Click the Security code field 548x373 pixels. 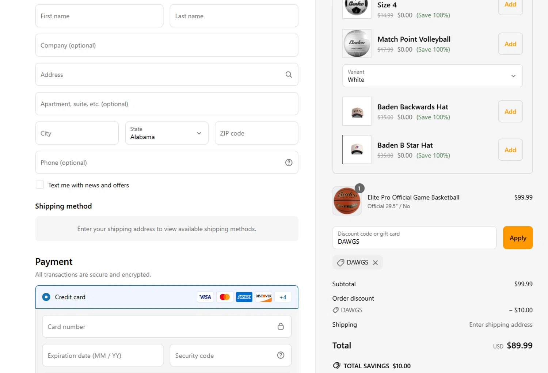tap(231, 355)
